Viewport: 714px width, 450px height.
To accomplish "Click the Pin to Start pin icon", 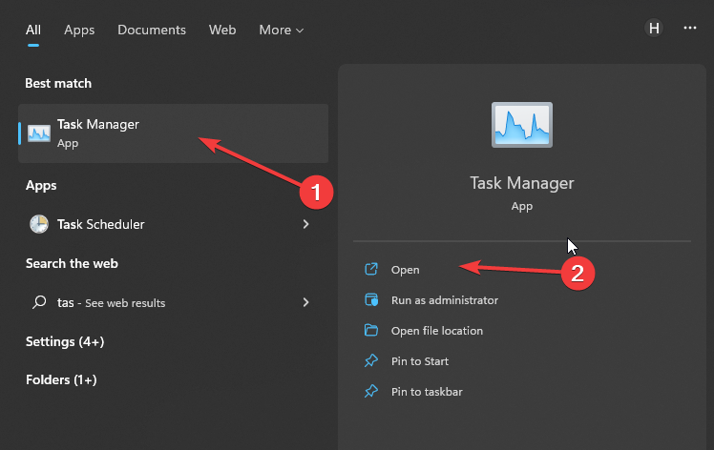I will point(371,360).
